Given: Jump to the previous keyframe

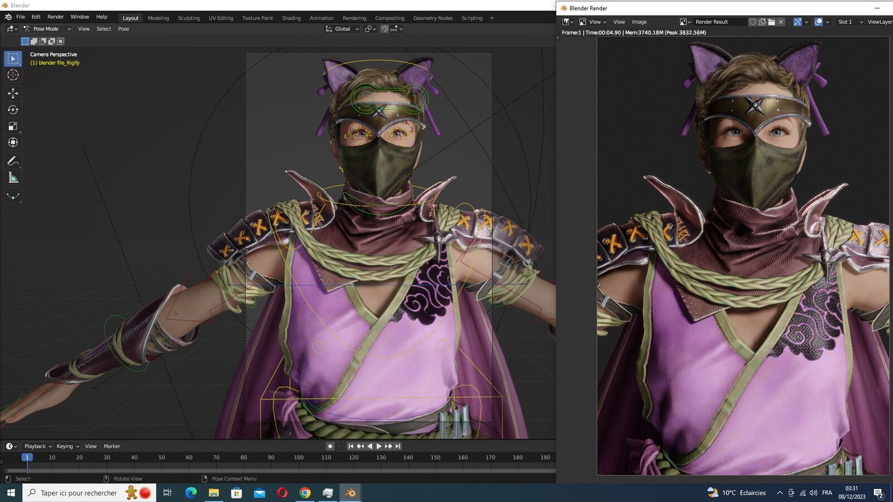Looking at the screenshot, I should point(360,446).
